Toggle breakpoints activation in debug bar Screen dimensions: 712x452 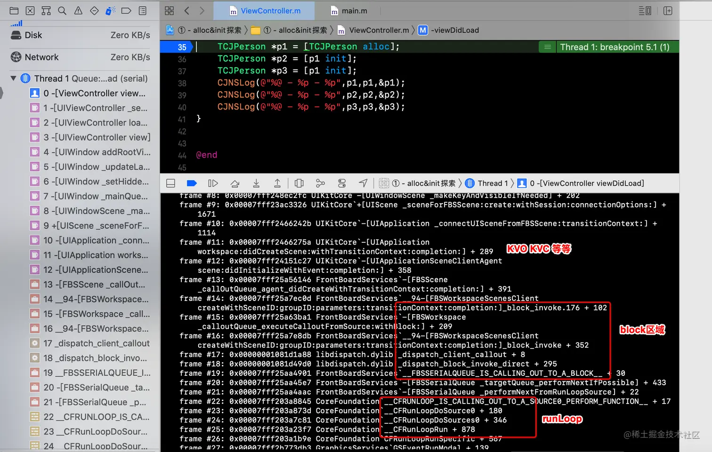(192, 183)
